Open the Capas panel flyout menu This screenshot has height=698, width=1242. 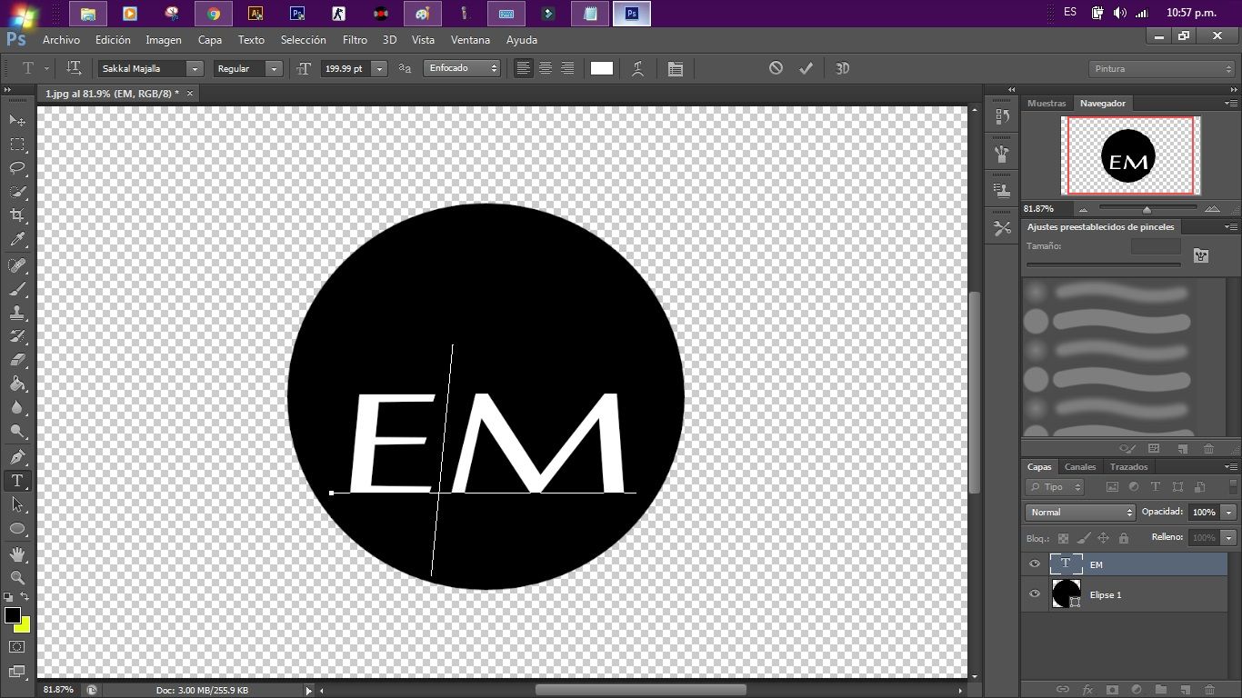(x=1230, y=466)
